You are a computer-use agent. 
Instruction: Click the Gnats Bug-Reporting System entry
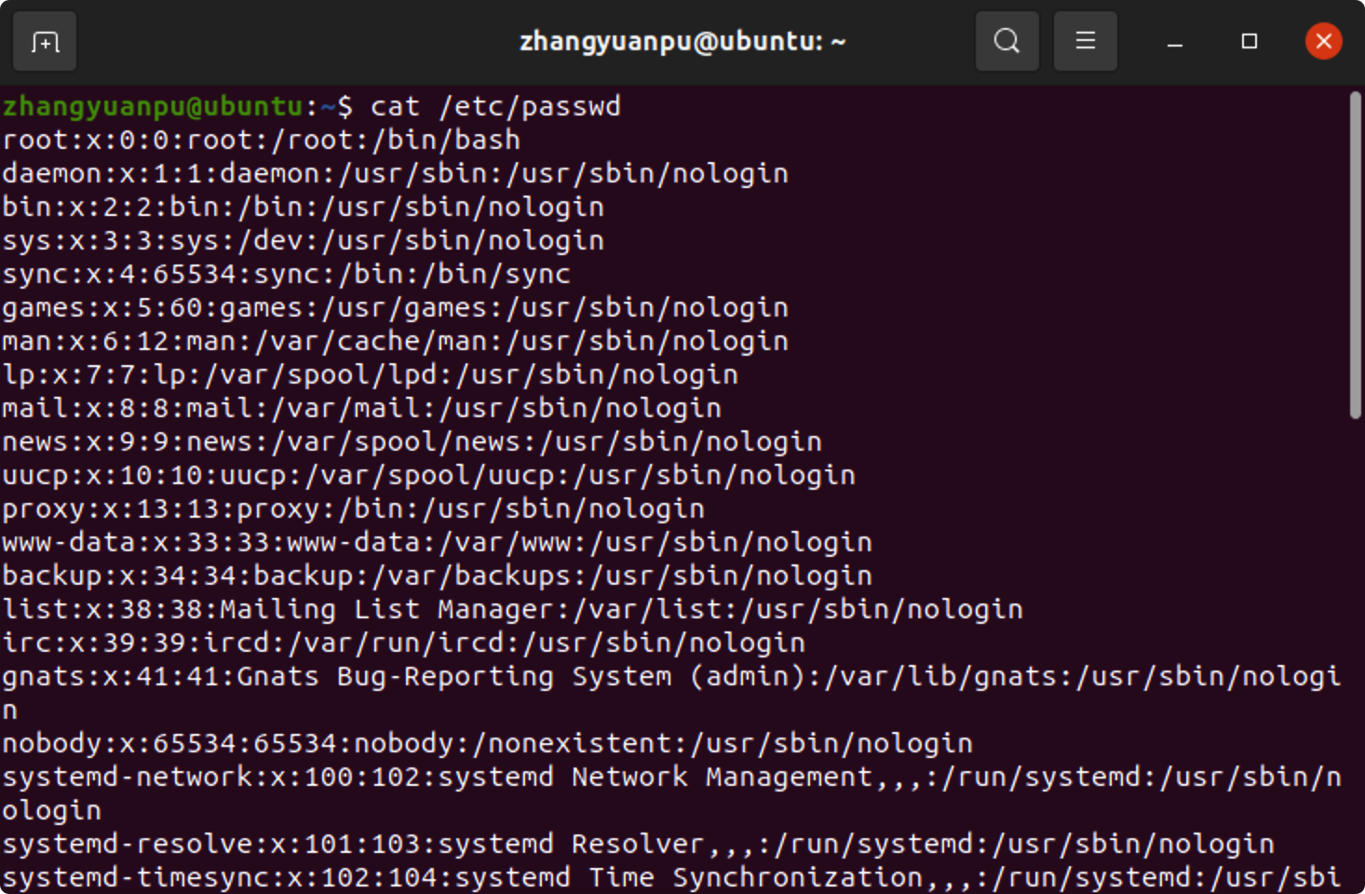(670, 675)
